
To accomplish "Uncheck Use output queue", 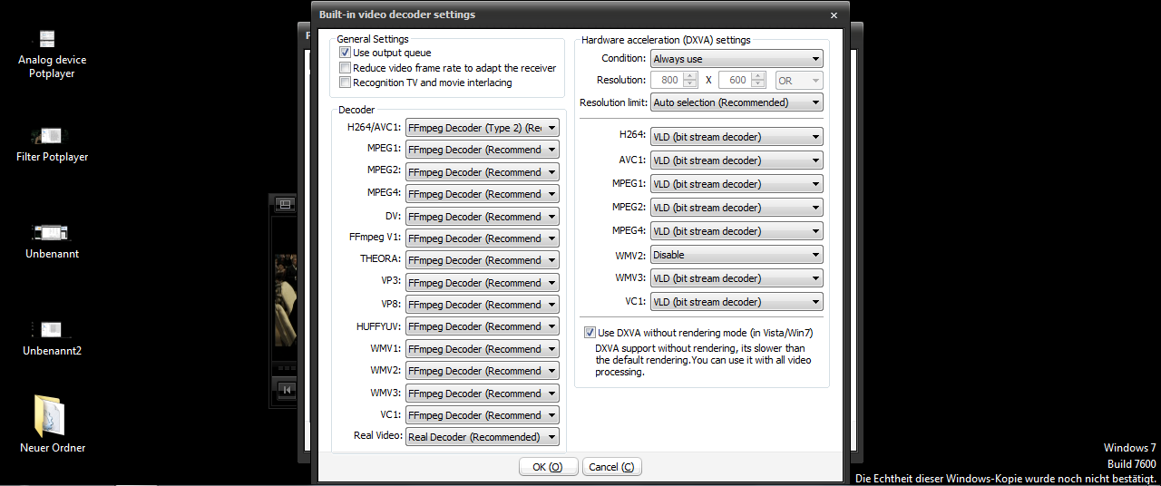I will tap(345, 53).
